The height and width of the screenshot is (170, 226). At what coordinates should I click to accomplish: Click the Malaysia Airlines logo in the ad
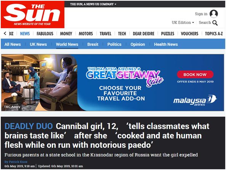tap(195, 100)
